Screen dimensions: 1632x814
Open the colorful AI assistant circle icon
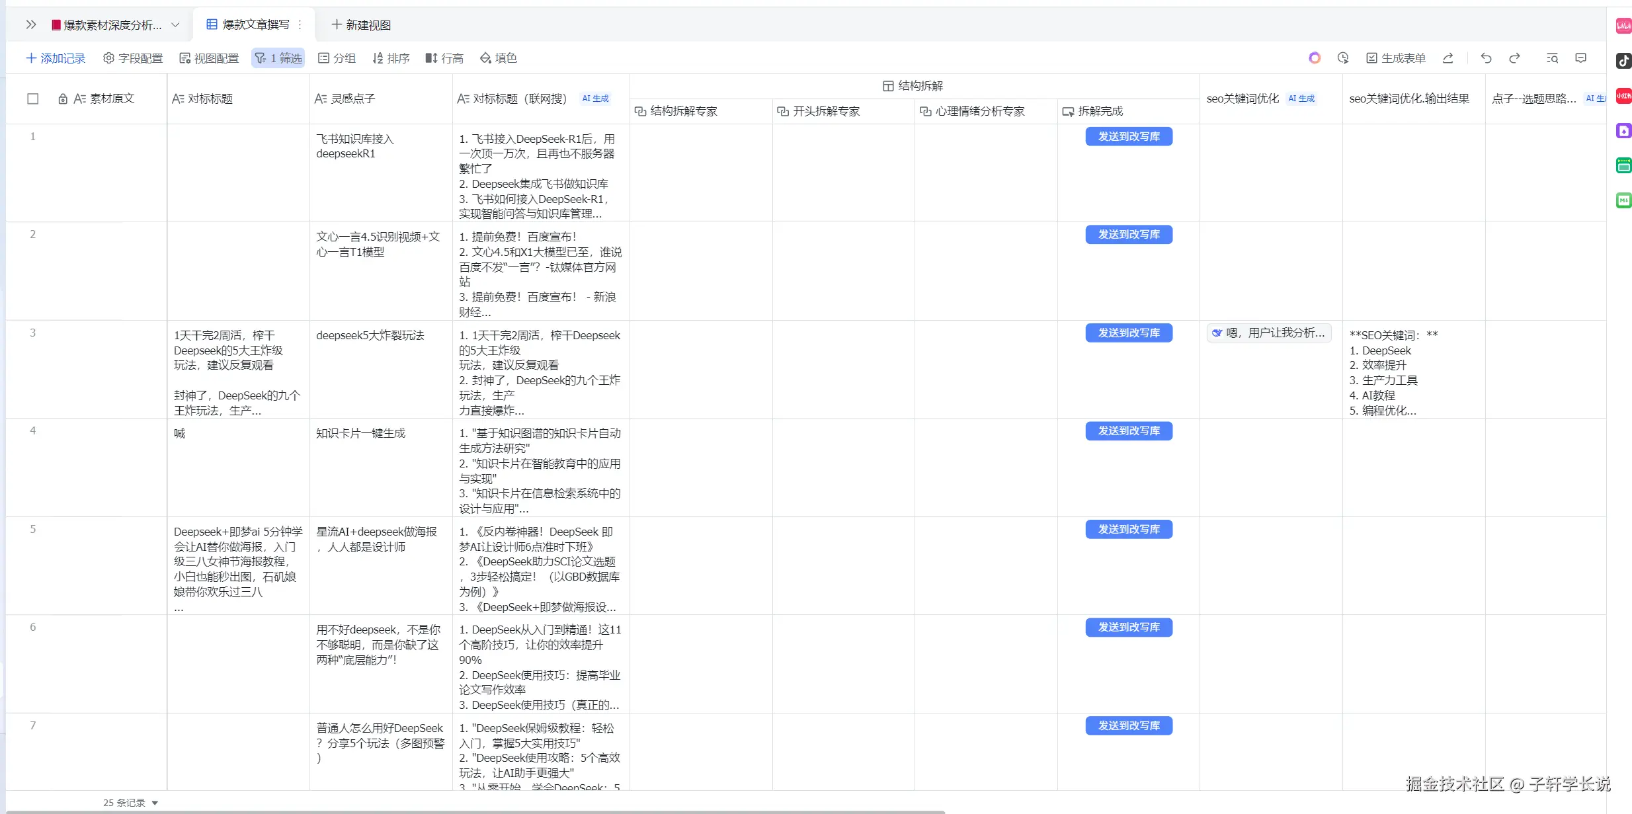point(1315,58)
